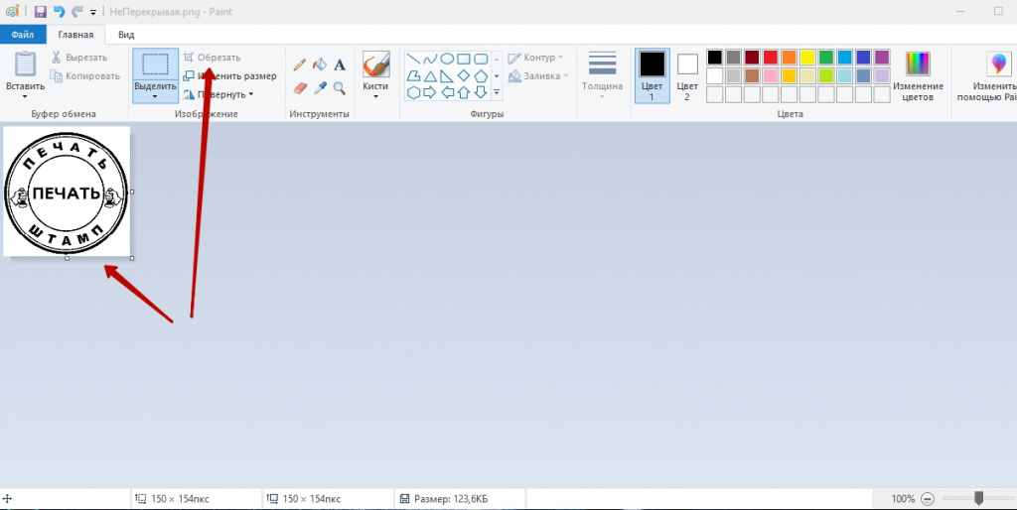Choose the Pentagon shape

pos(481,75)
